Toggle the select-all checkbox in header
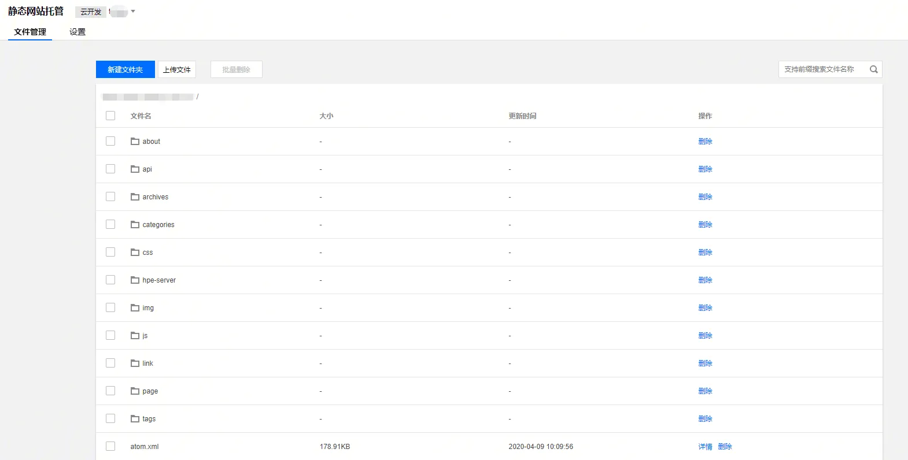Viewport: 908px width, 460px height. point(110,116)
